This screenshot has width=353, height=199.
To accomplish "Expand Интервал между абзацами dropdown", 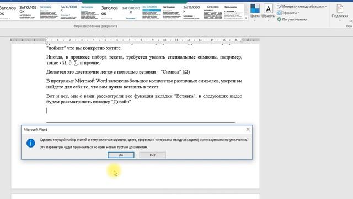I will 302,6.
